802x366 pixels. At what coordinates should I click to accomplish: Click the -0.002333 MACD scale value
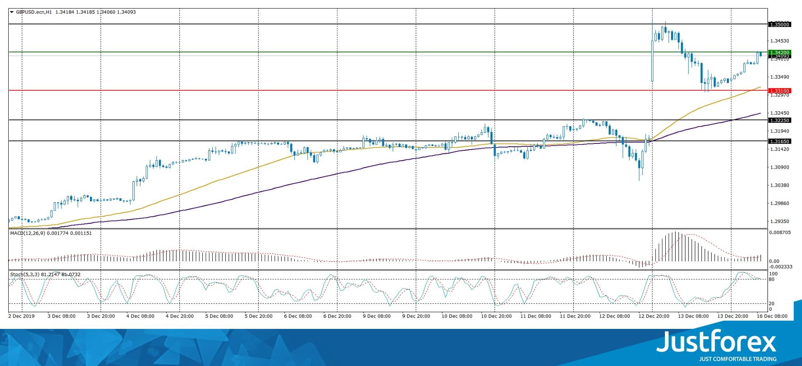click(781, 267)
